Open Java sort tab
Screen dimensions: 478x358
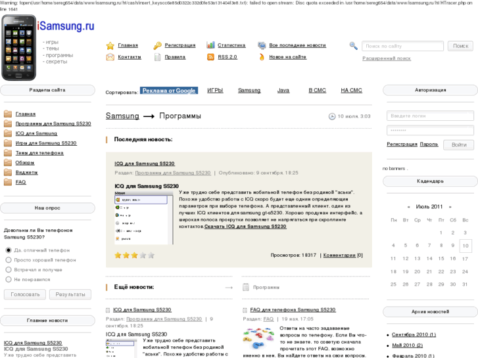point(283,91)
